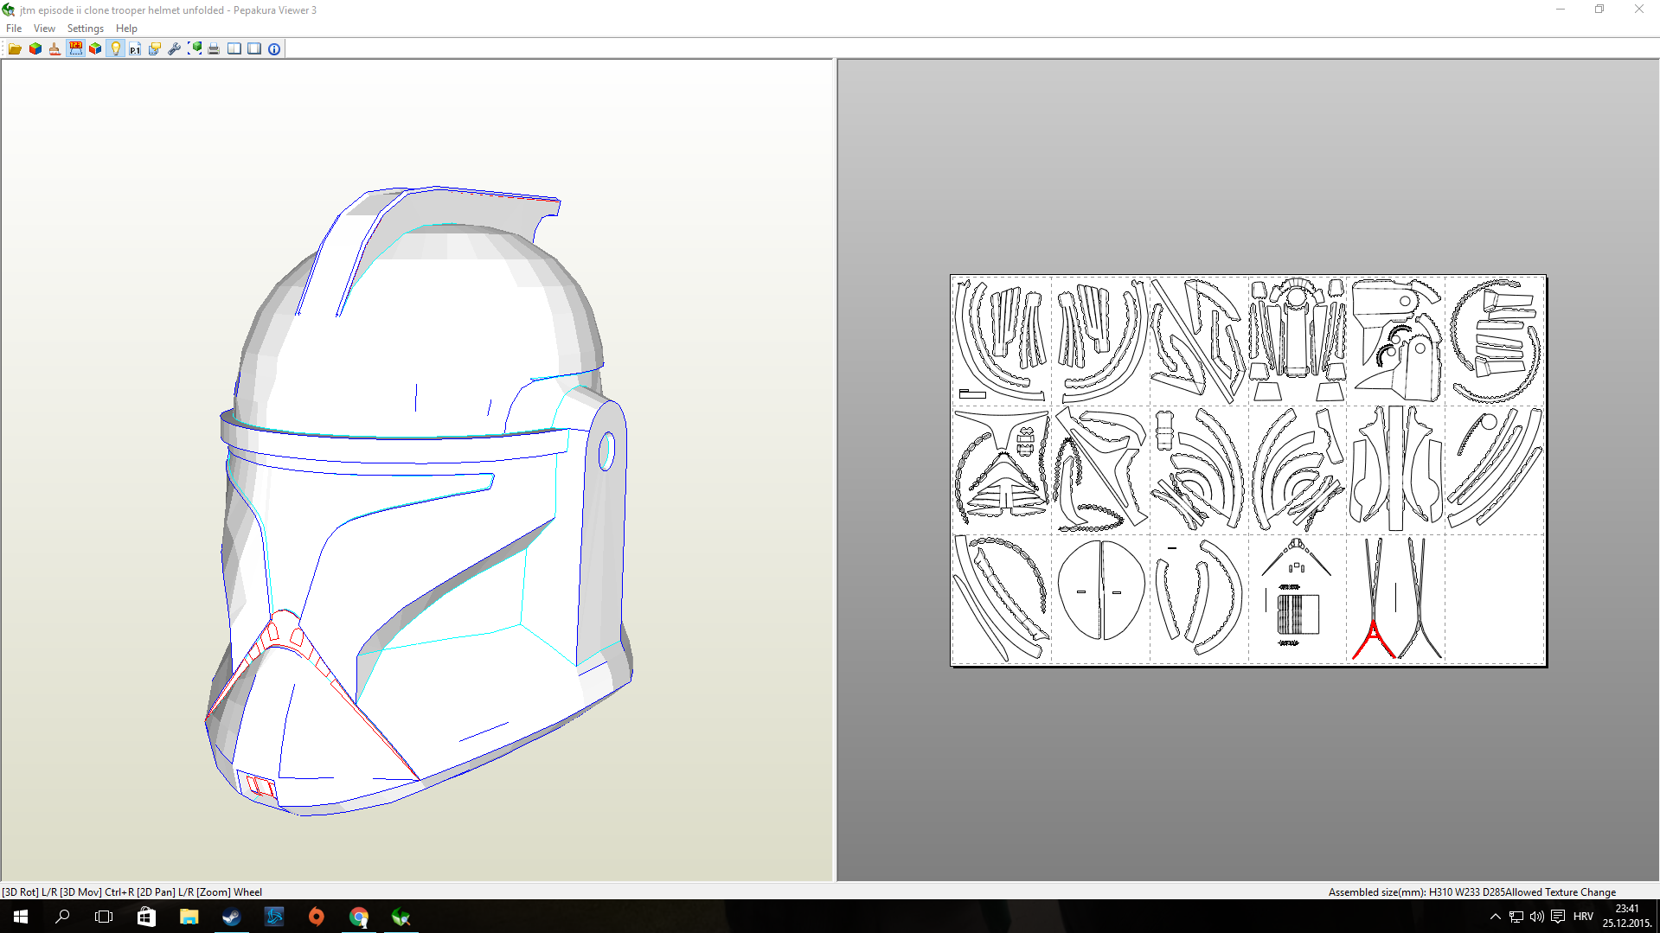Open Steam from the taskbar

(x=231, y=917)
